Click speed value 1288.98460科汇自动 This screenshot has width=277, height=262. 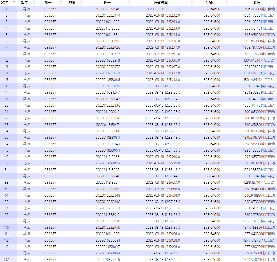coord(259,189)
